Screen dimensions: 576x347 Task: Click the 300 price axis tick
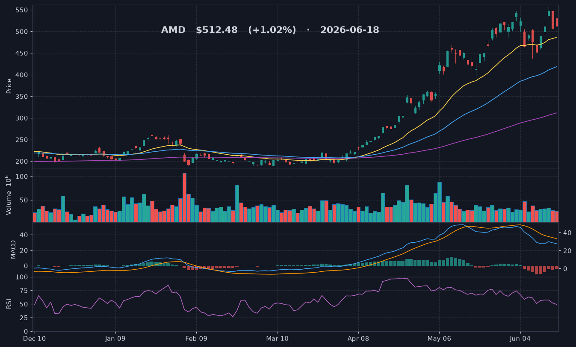(22, 118)
